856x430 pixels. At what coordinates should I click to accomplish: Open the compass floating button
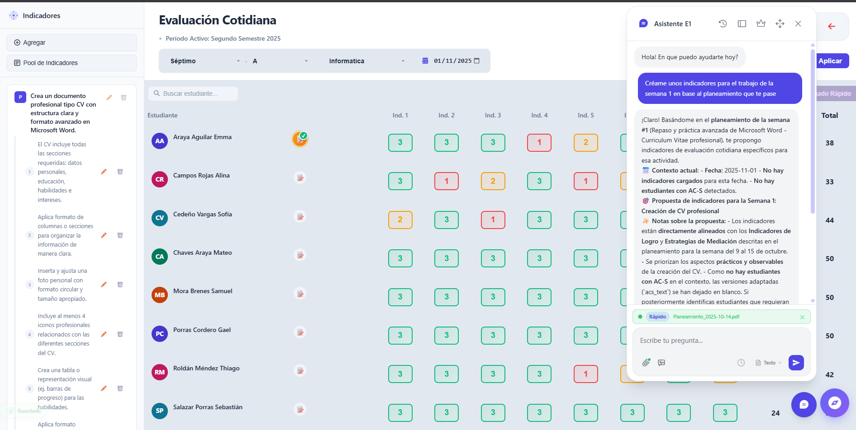pos(834,403)
